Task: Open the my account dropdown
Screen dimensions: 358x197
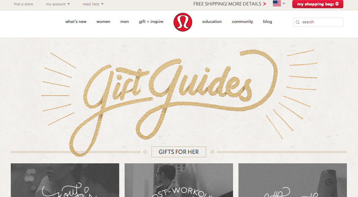Action: point(58,4)
